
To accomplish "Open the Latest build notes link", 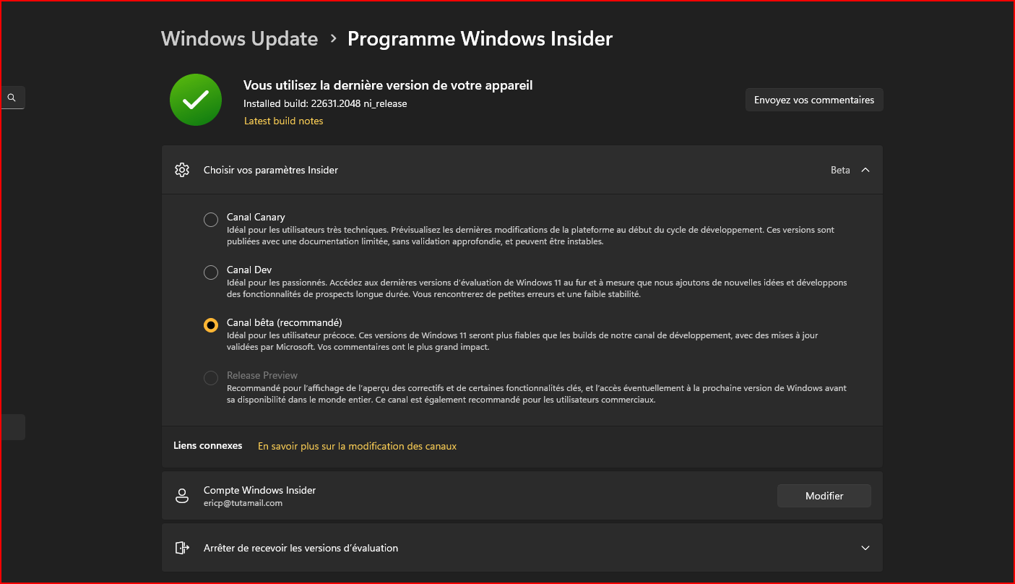I will point(283,121).
